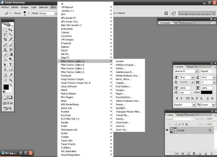Open the Fuerte anti-aliasing dropdown
Viewport: 217px width, 157px height.
tap(213, 105)
